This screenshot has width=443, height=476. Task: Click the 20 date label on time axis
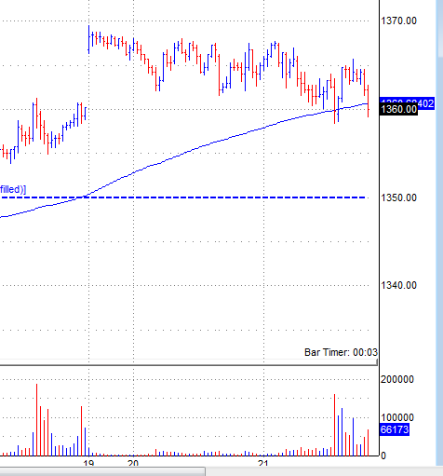[x=133, y=463]
